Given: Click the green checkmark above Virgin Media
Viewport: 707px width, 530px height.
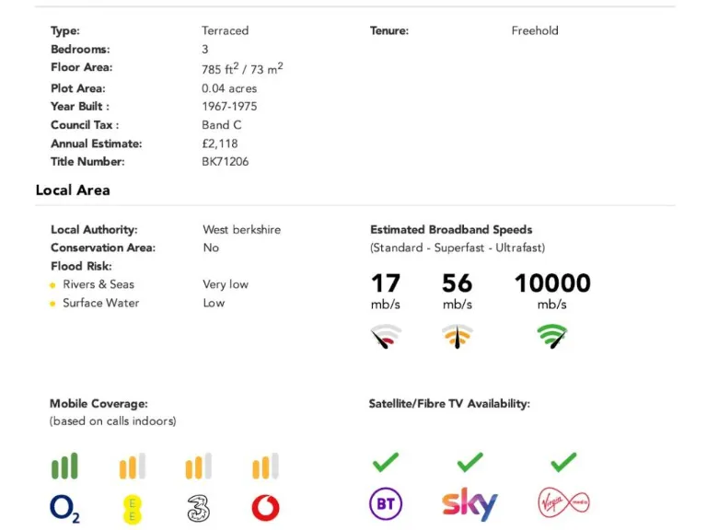Looking at the screenshot, I should tap(563, 462).
